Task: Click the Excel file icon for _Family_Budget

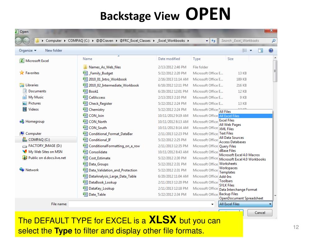Action: click(85, 73)
